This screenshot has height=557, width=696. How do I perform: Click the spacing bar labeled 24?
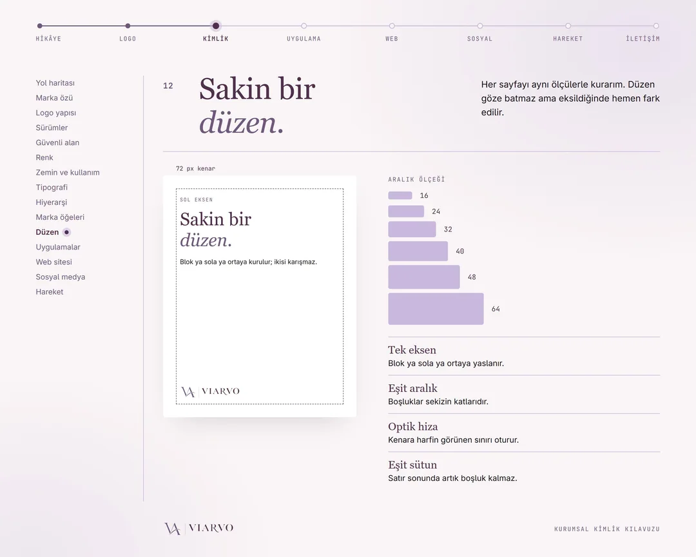pyautogui.click(x=406, y=211)
